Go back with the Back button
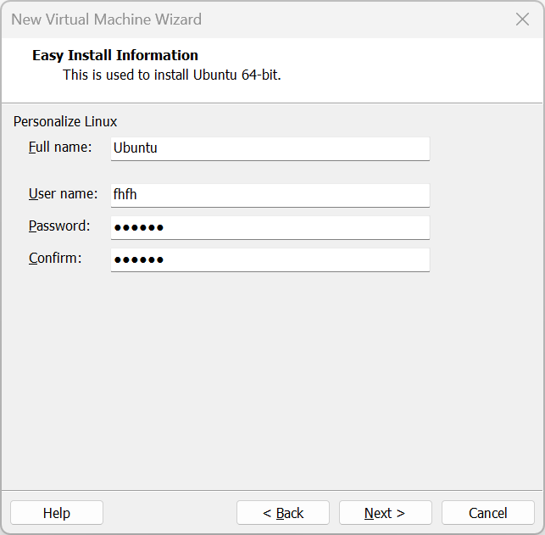Screen dimensions: 545x535 tap(283, 513)
